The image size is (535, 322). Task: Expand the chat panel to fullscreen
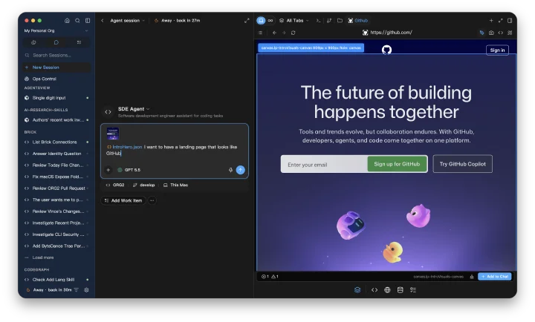(x=247, y=21)
